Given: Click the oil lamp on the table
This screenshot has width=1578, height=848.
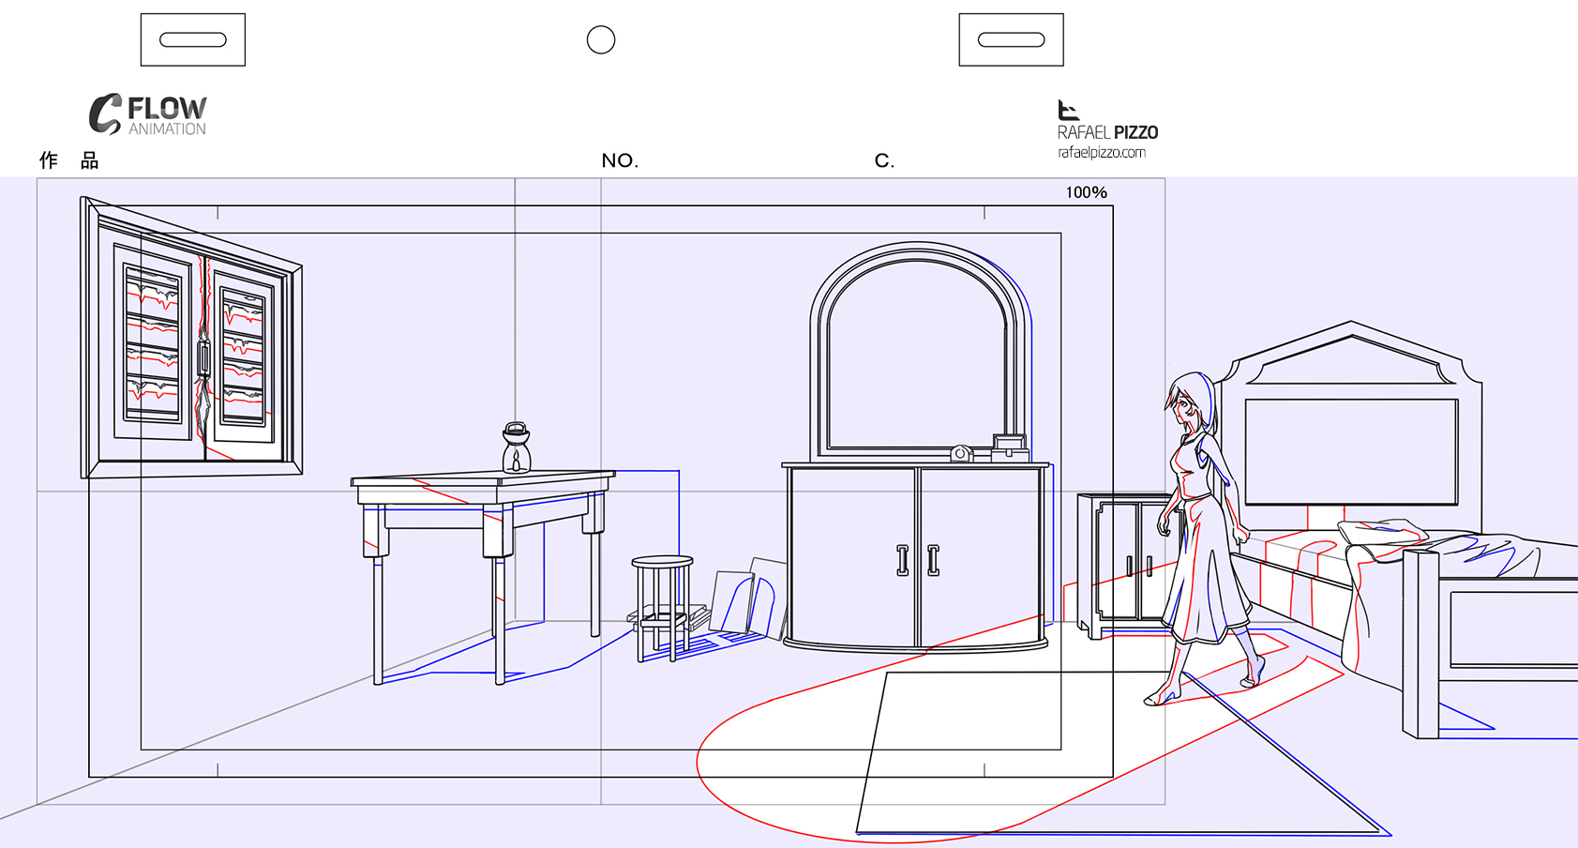Looking at the screenshot, I should click(516, 448).
